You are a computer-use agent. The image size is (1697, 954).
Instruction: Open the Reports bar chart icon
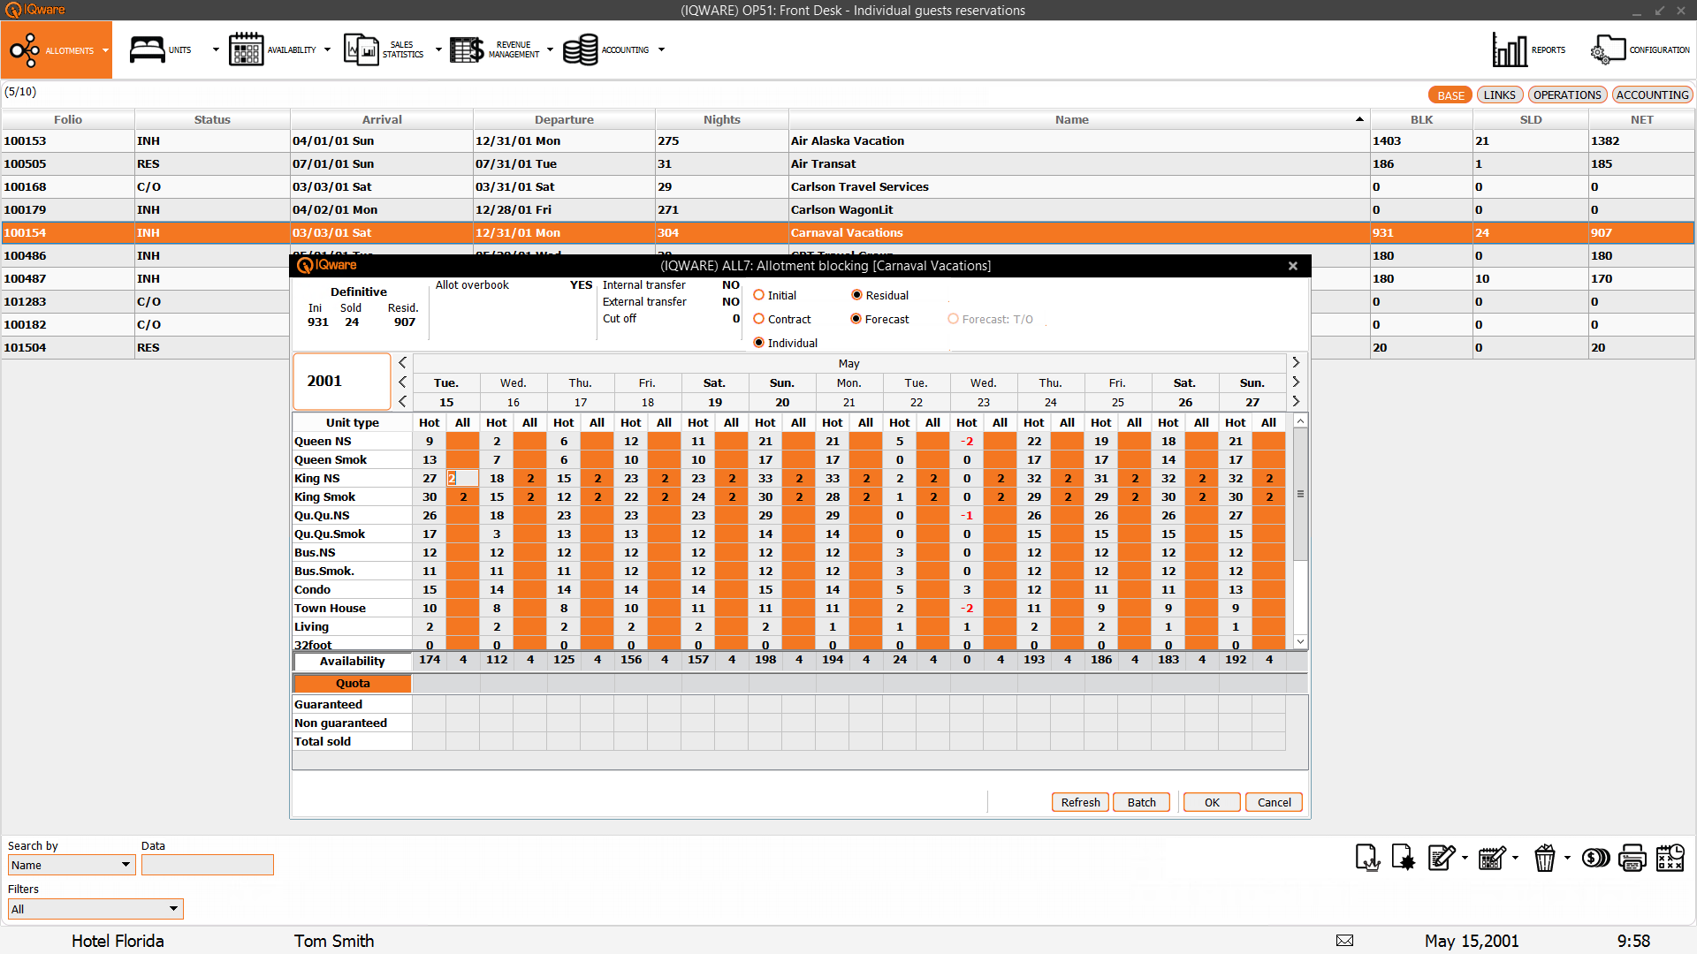point(1510,49)
